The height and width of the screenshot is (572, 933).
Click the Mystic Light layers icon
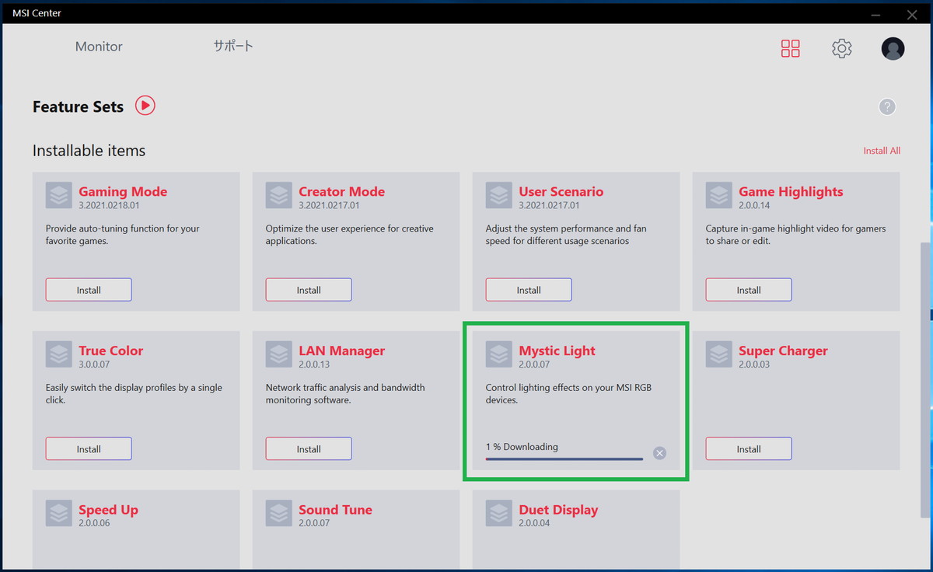[499, 355]
